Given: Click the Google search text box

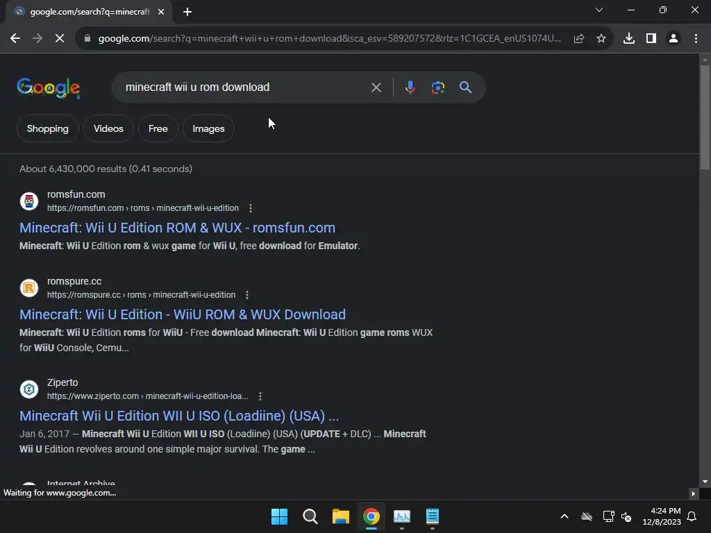Looking at the screenshot, I should 245,87.
